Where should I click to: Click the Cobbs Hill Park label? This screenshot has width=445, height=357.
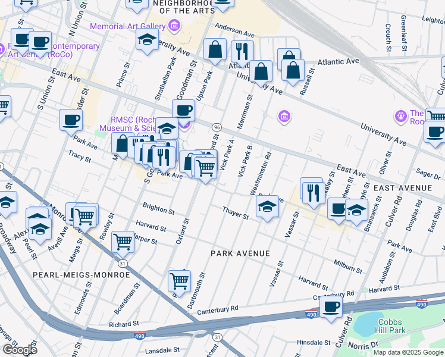point(390,326)
